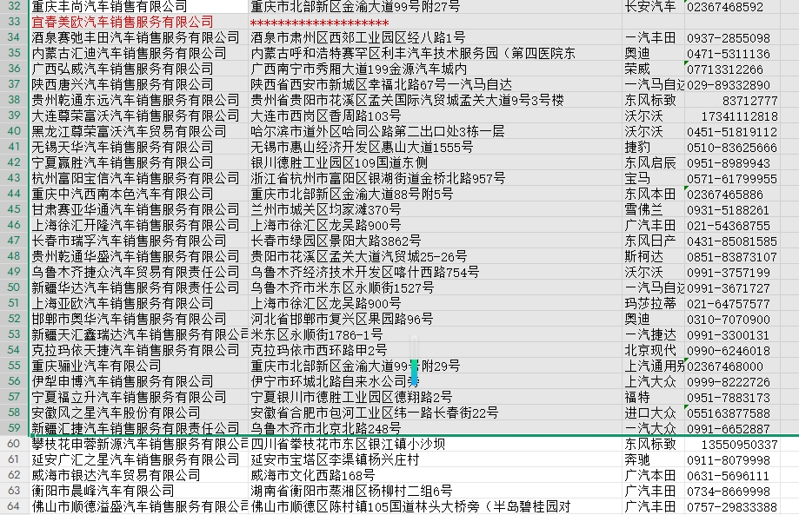Viewport: 799px width, 515px height.
Task: Select row header 45
Action: point(14,209)
